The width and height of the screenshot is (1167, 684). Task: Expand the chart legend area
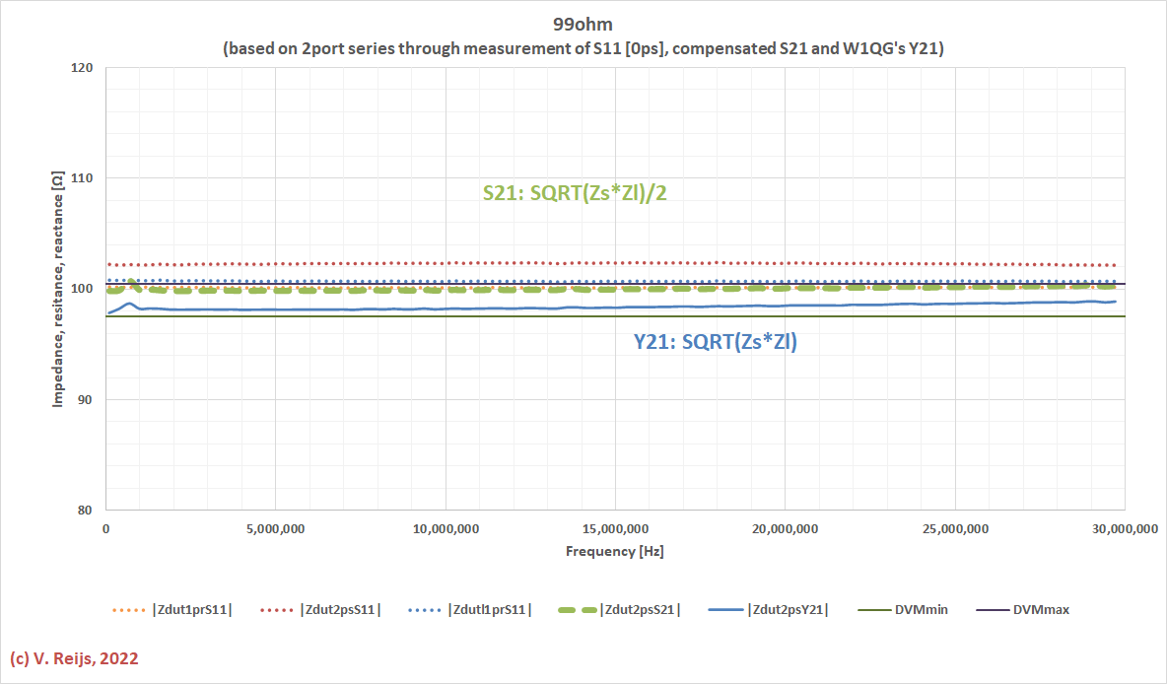[591, 609]
